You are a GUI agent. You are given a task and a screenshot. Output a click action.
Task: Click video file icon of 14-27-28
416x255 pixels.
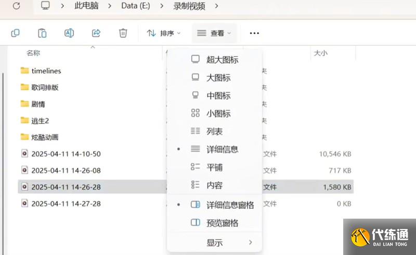[x=24, y=203]
